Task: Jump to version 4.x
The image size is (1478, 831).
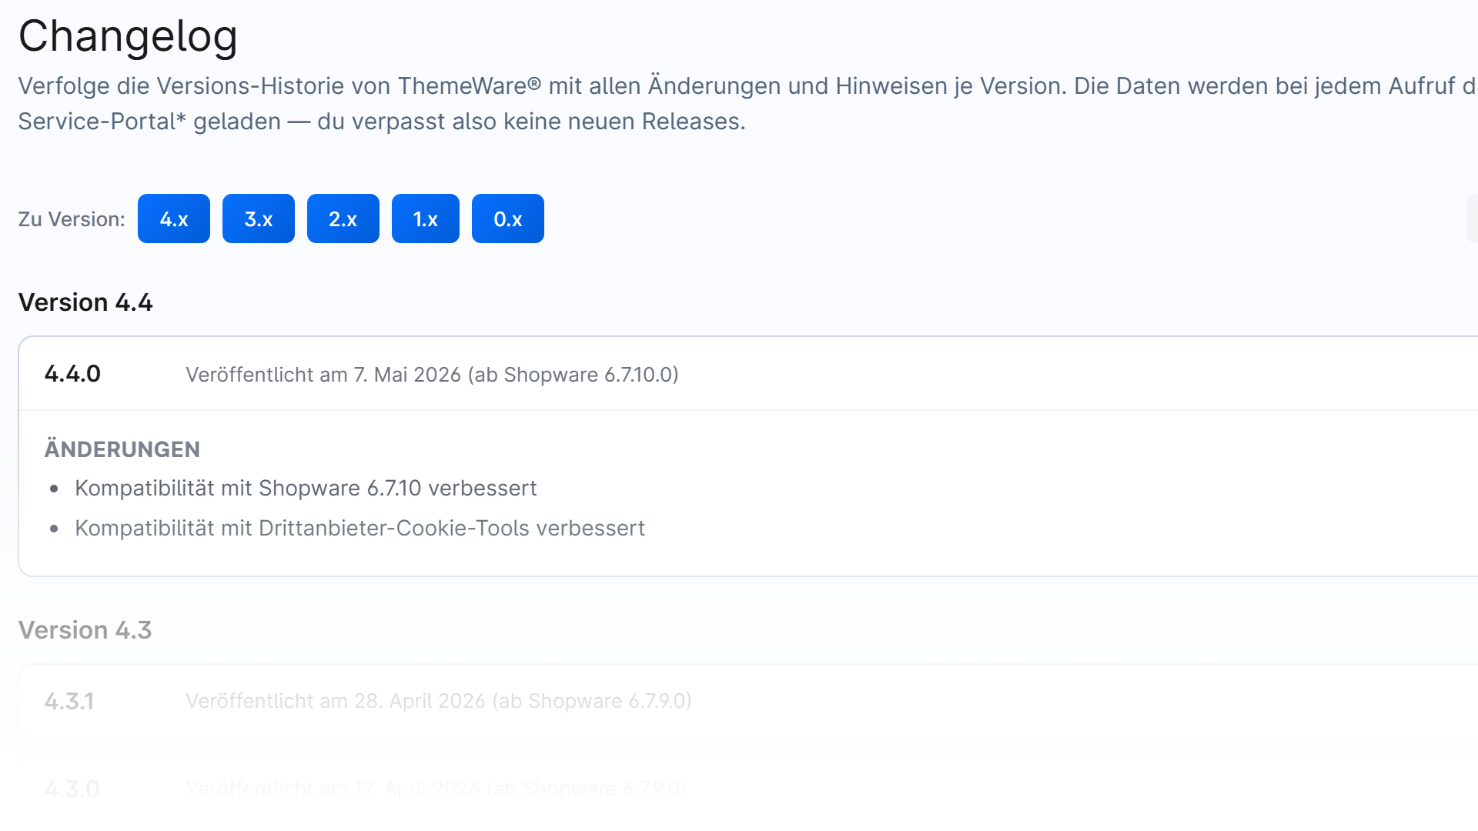Action: coord(174,219)
